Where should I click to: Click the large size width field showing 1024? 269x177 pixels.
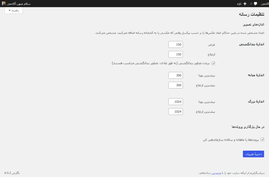[x=175, y=101]
